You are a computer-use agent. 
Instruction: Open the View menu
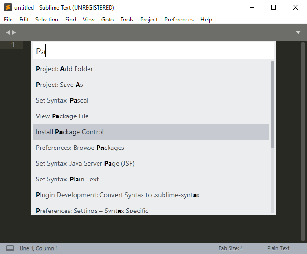coord(88,20)
